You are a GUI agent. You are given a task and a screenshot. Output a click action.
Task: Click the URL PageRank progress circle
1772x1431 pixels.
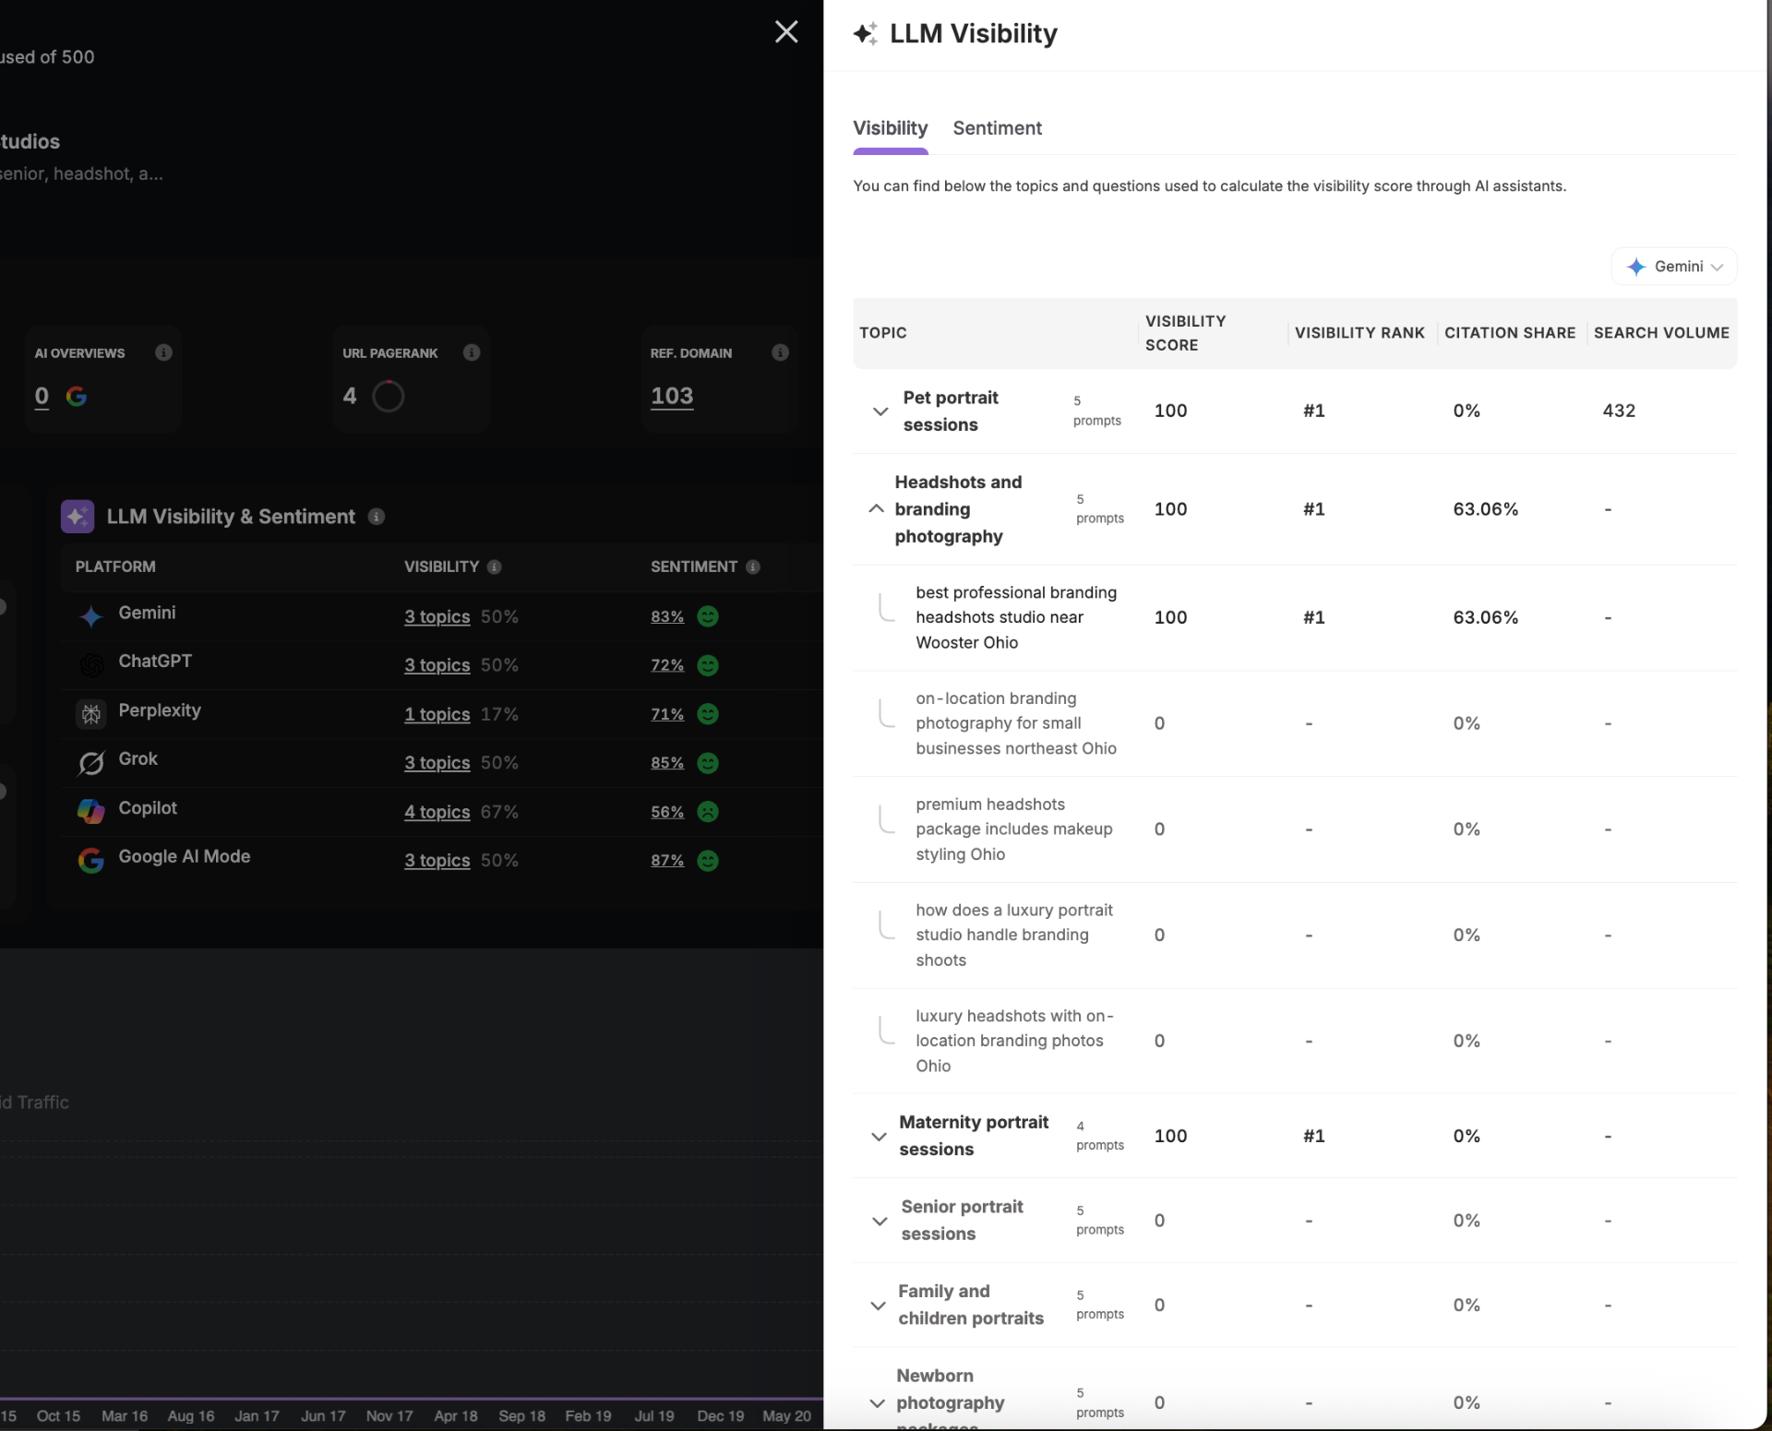pos(388,396)
